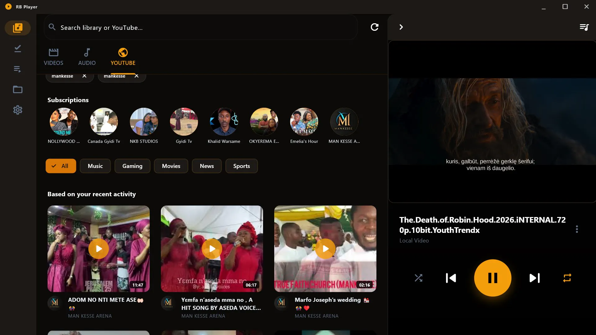Screen dimensions: 596x335
Task: Filter feed by News
Action: [x=207, y=166]
